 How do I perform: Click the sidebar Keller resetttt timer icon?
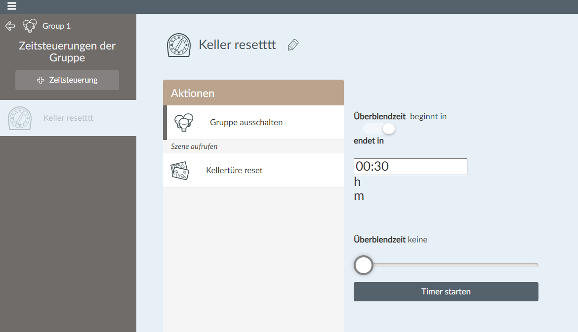[x=20, y=118]
